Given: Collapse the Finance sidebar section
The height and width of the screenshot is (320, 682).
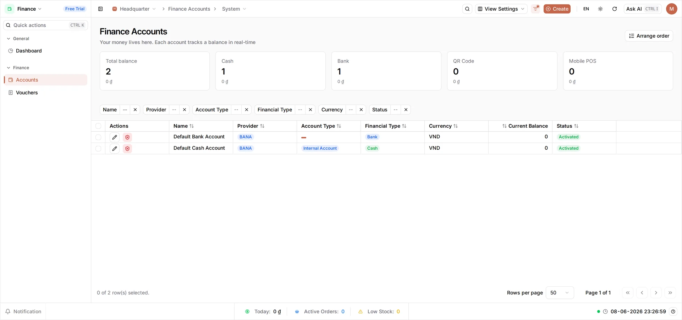Looking at the screenshot, I should (x=18, y=68).
